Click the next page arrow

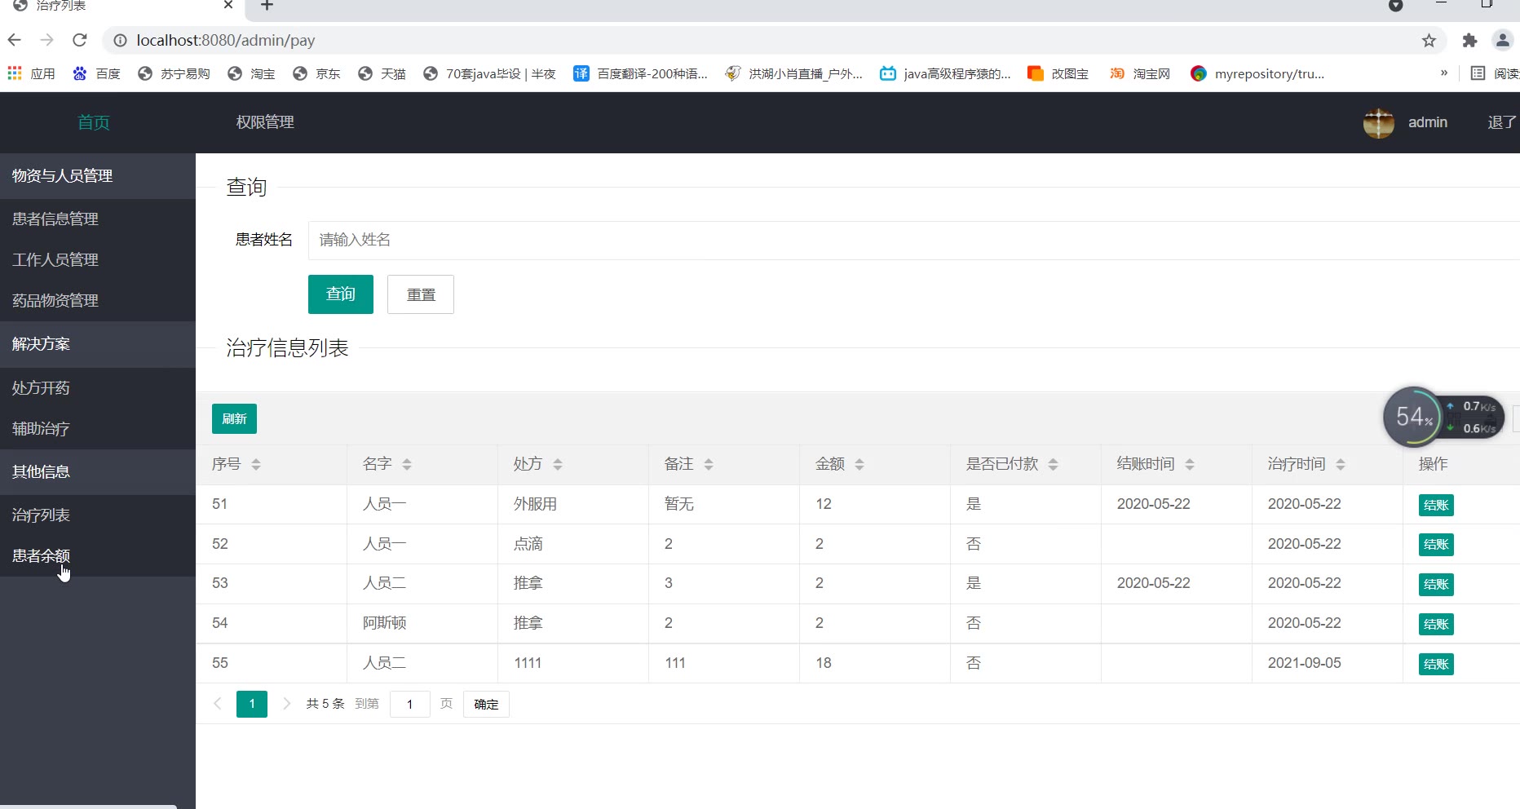click(x=286, y=703)
